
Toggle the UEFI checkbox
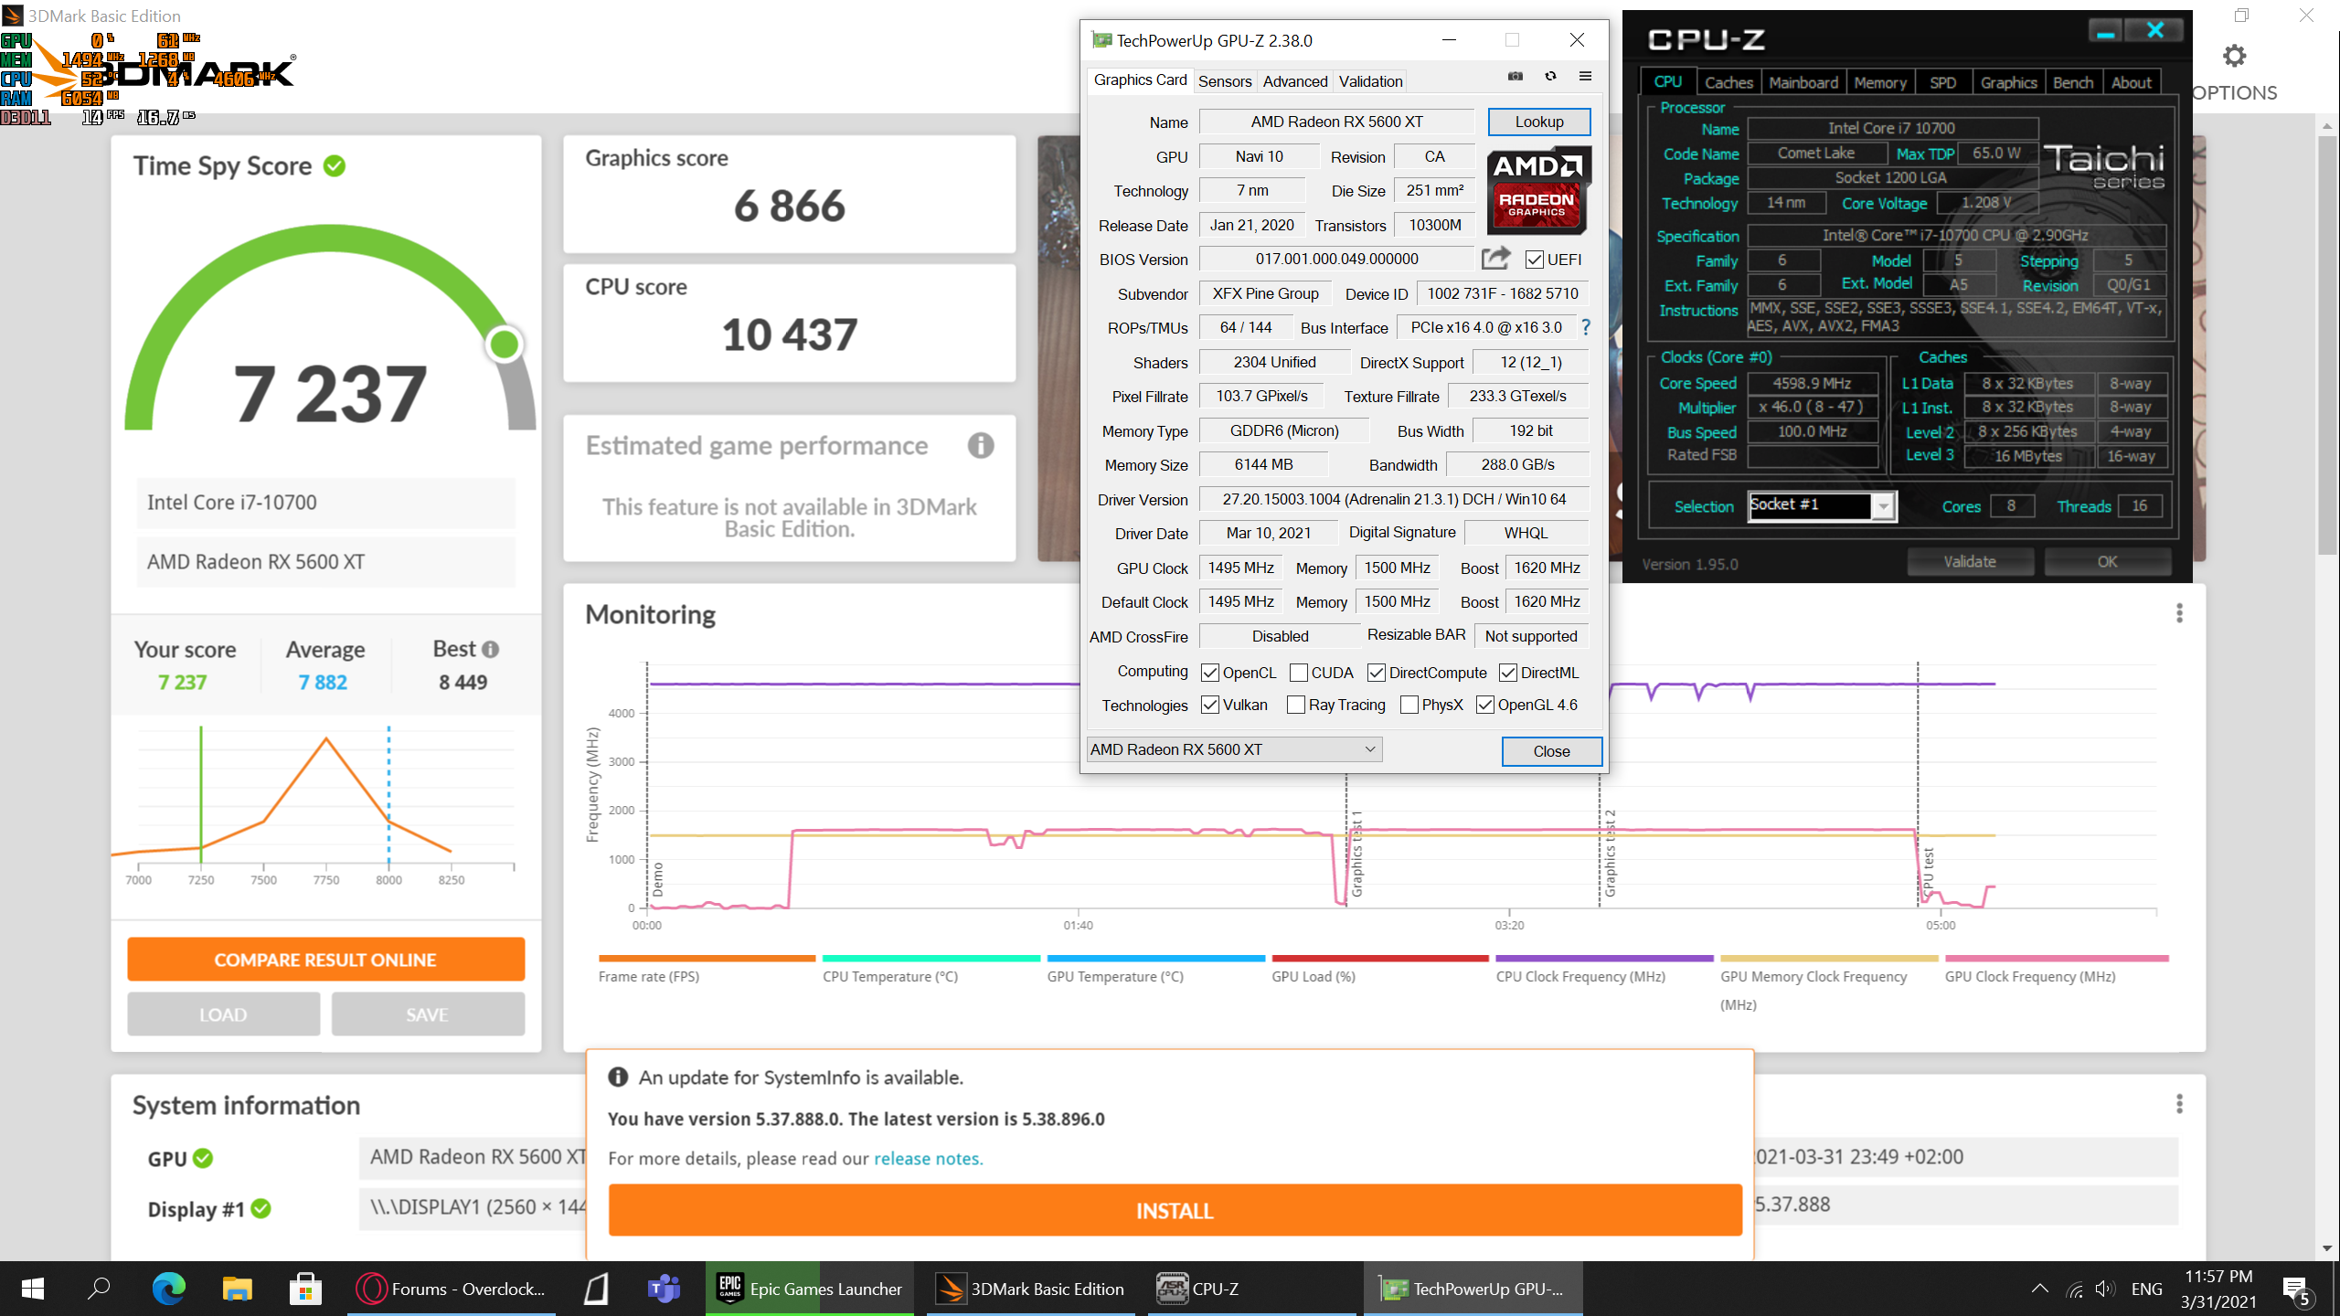pos(1535,260)
